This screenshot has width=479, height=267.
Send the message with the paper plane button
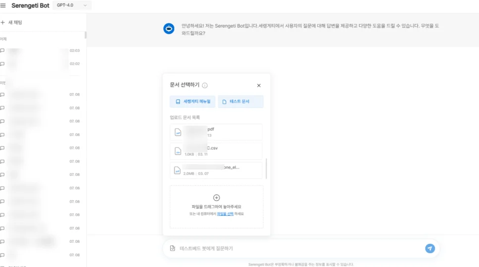pyautogui.click(x=430, y=248)
